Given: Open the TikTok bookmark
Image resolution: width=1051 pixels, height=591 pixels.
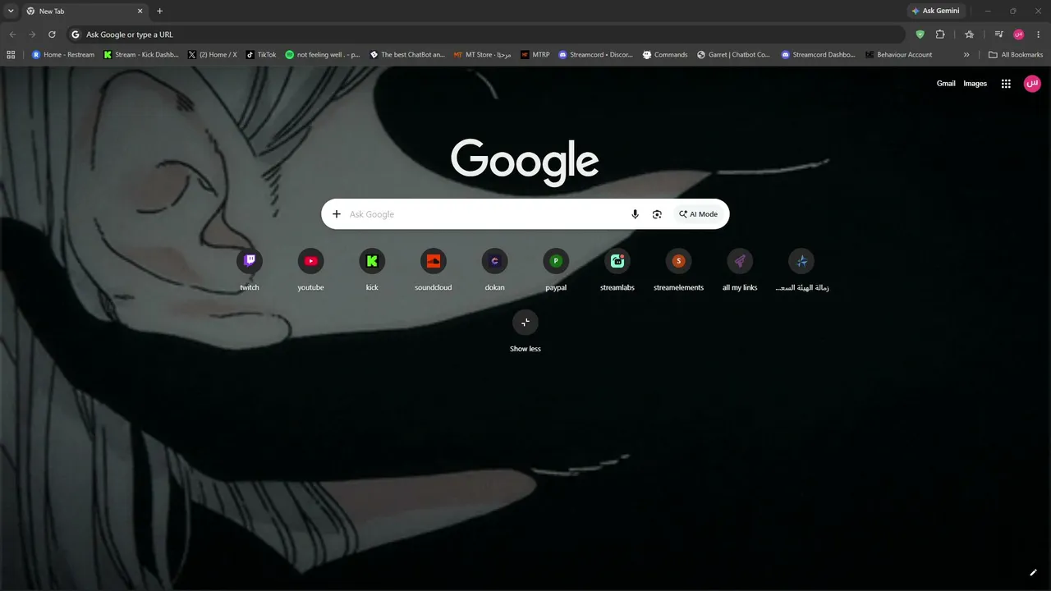Looking at the screenshot, I should [x=261, y=55].
